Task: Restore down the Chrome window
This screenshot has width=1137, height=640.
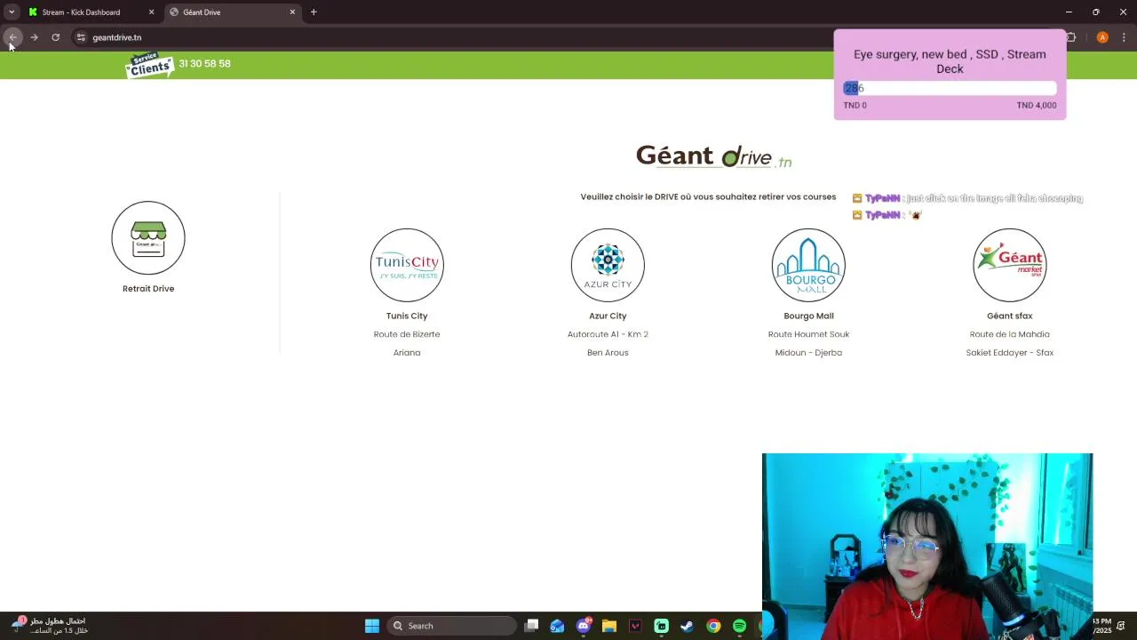Action: (1096, 12)
